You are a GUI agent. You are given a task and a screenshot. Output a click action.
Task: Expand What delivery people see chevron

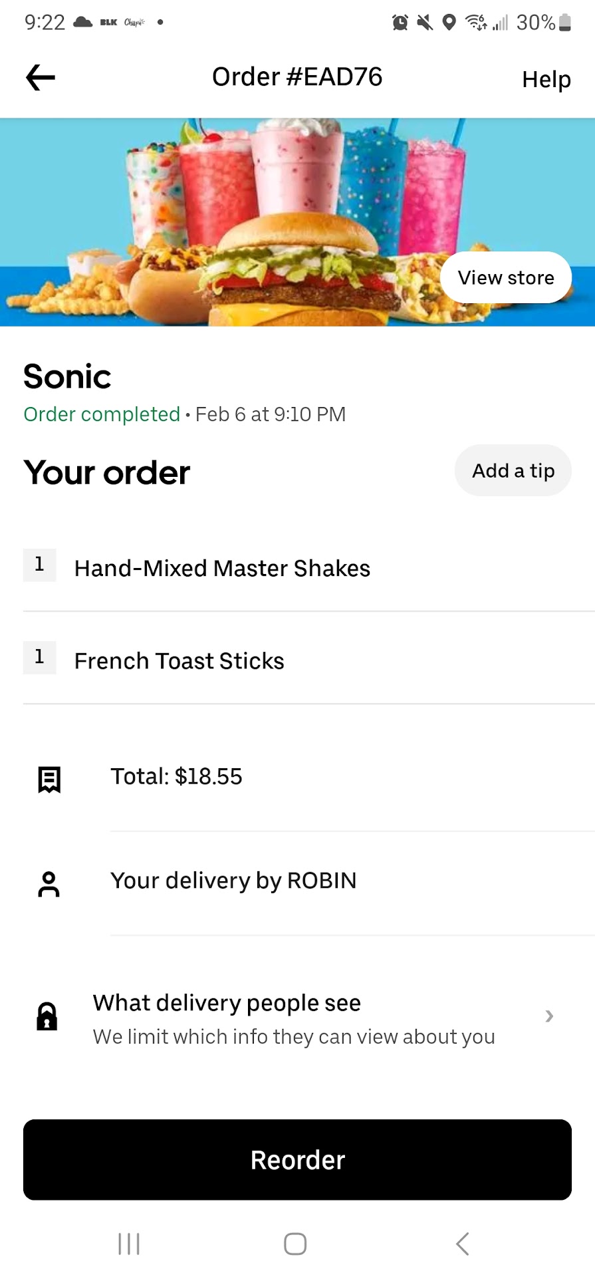[549, 1016]
